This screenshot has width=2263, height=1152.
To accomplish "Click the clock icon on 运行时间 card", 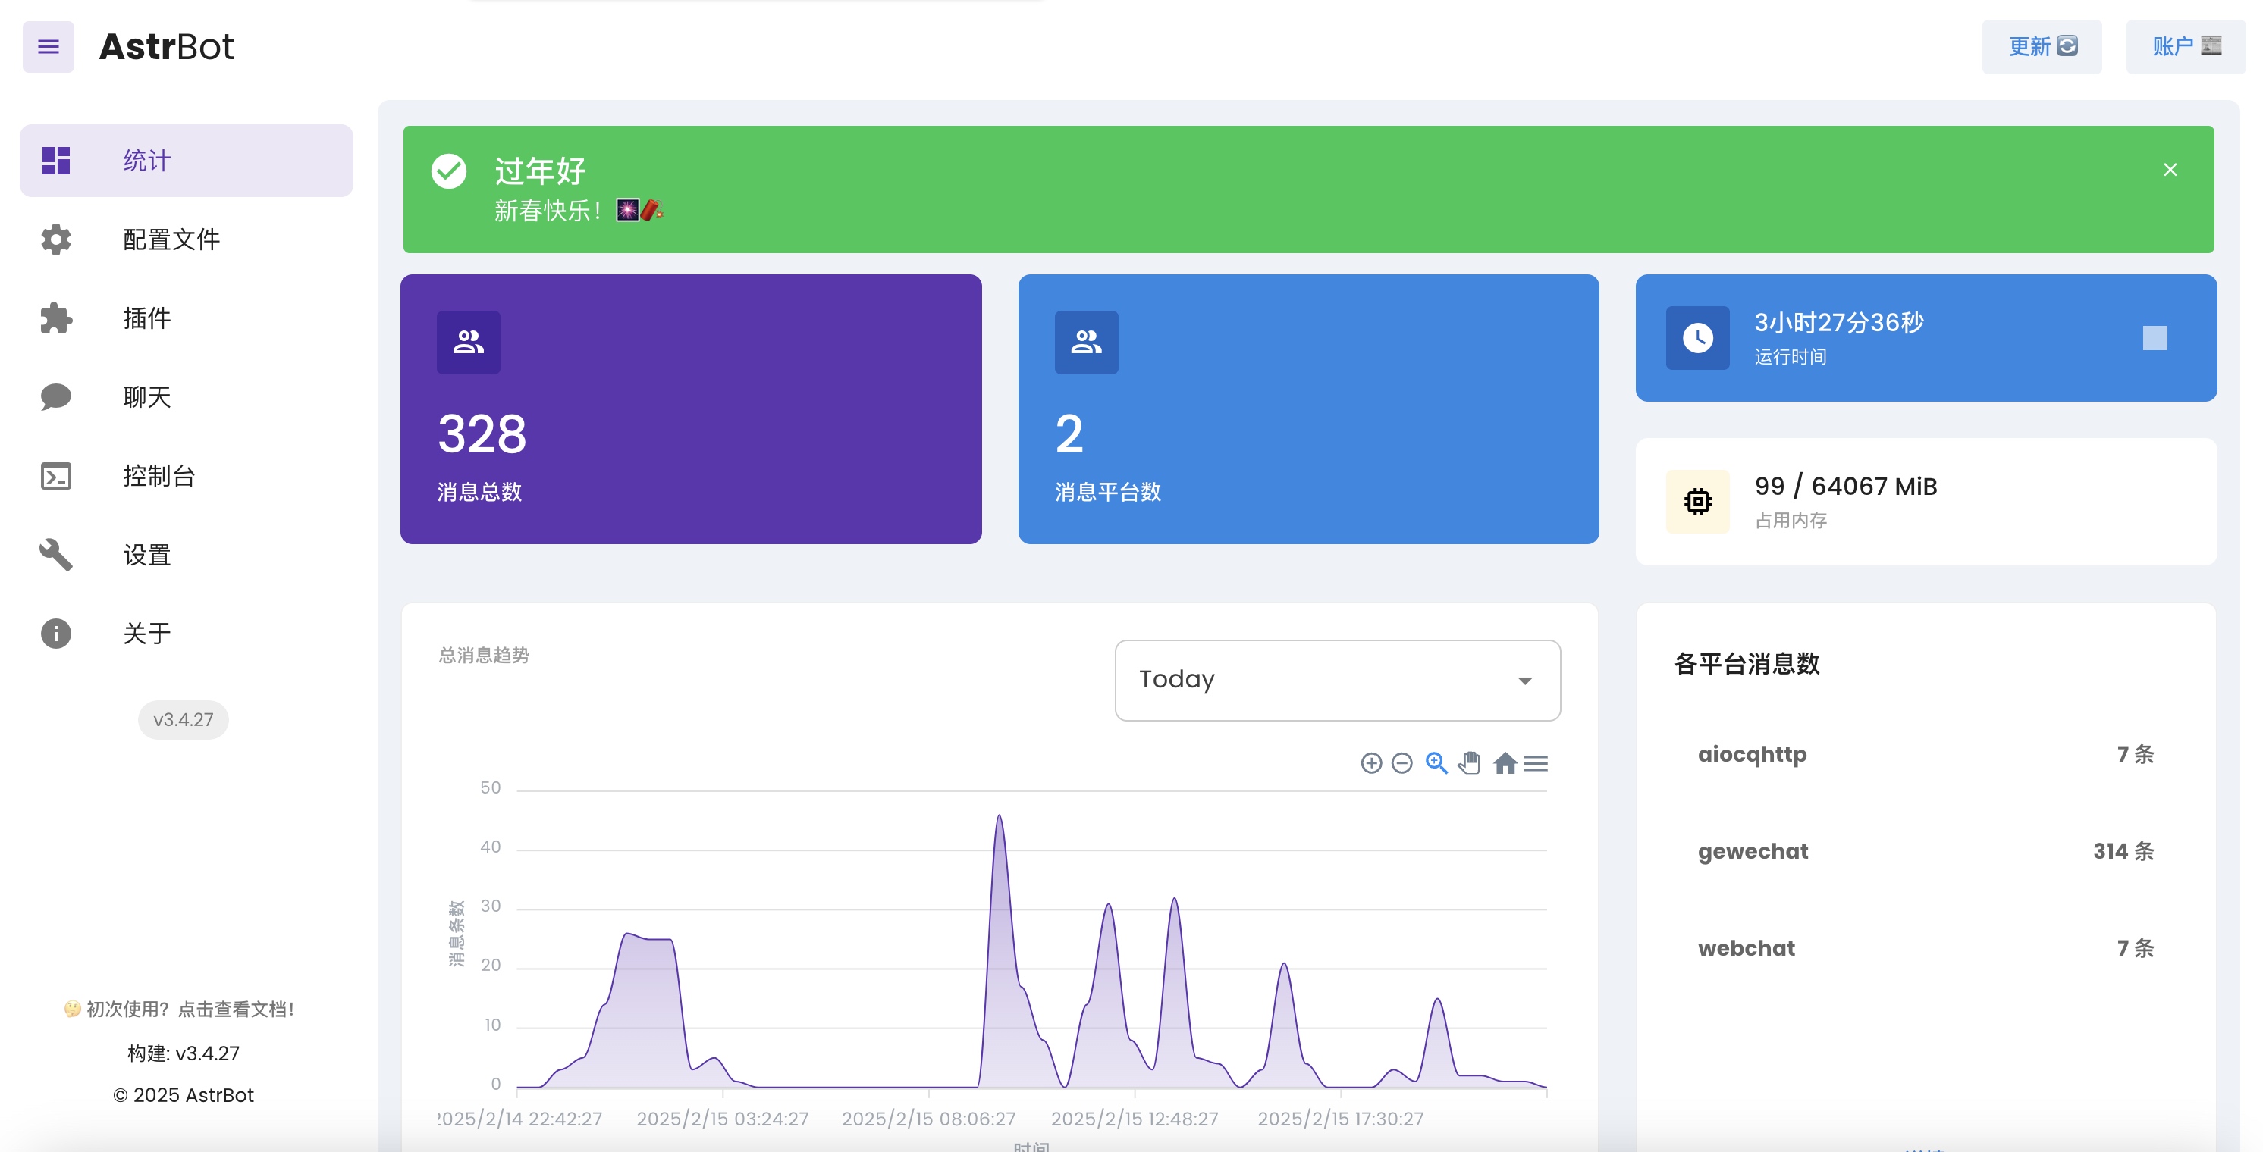I will [x=1698, y=338].
